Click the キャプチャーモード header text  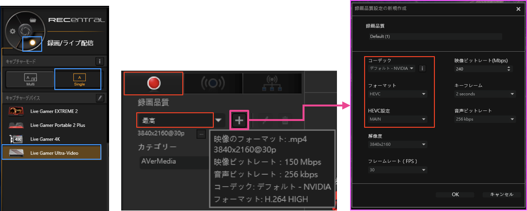pos(20,62)
